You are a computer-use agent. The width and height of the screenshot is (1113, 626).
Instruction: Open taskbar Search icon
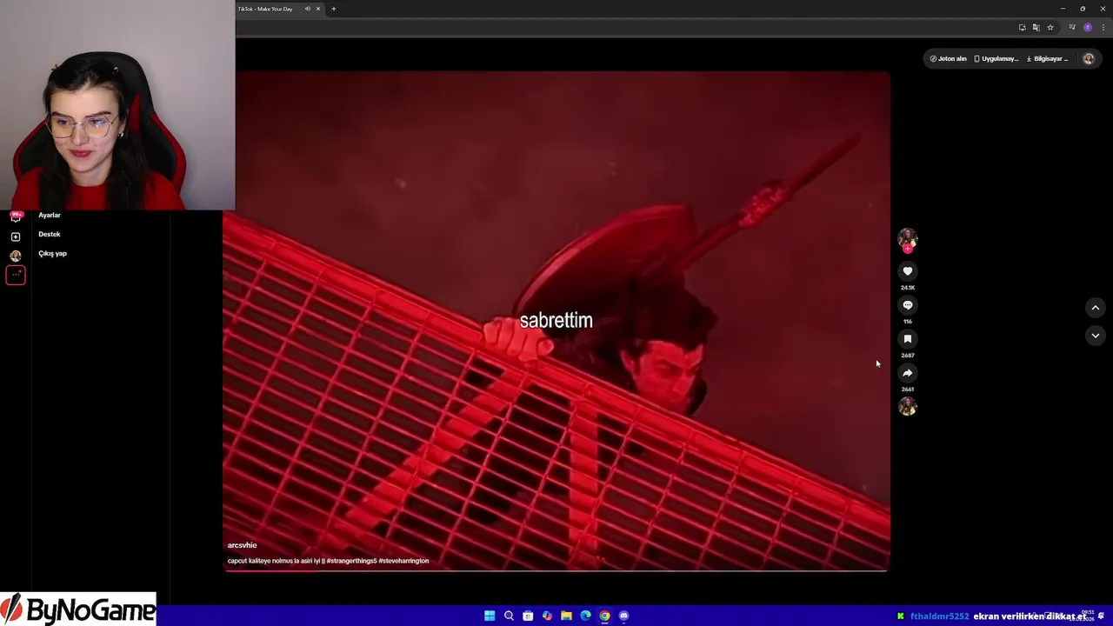pos(509,616)
